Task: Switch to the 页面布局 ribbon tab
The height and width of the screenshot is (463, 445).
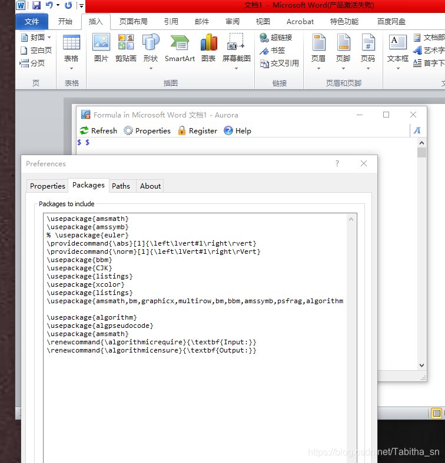Action: (133, 22)
